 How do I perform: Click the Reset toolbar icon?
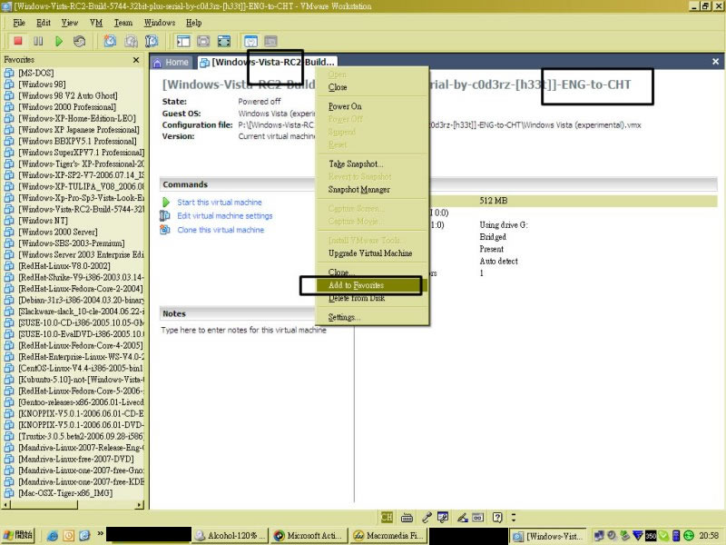[80, 41]
